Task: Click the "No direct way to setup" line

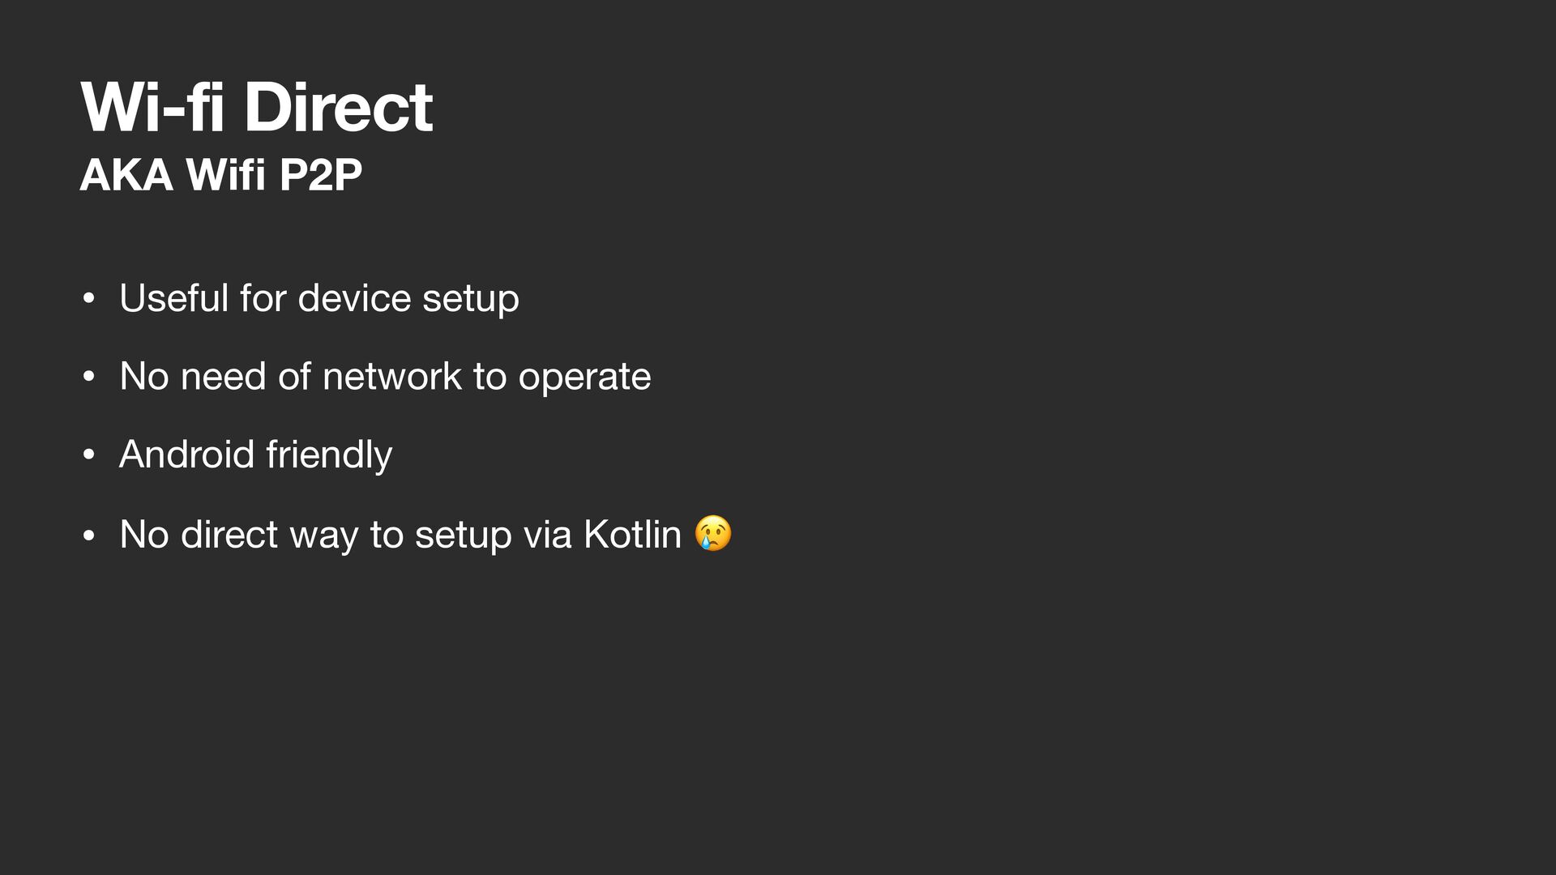Action: pyautogui.click(x=425, y=534)
